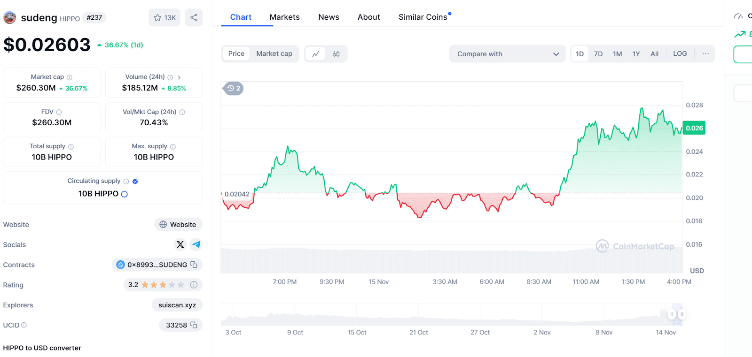Select the All time range

[x=654, y=54]
